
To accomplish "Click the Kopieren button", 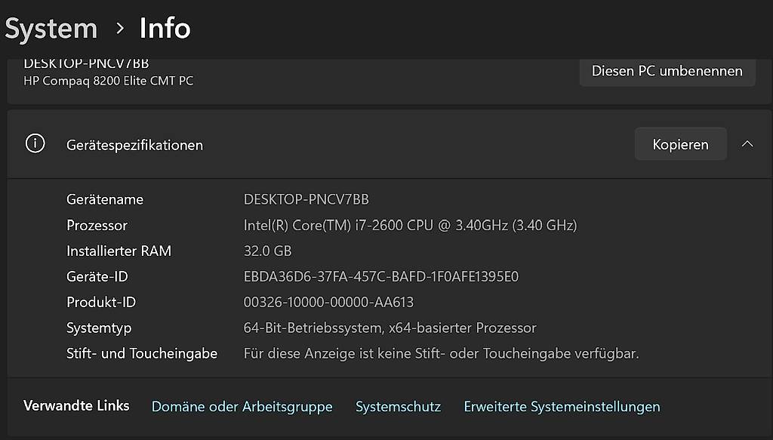I will 680,144.
